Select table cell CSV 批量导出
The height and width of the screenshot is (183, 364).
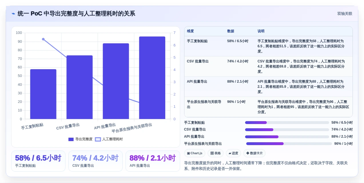[x=198, y=61]
